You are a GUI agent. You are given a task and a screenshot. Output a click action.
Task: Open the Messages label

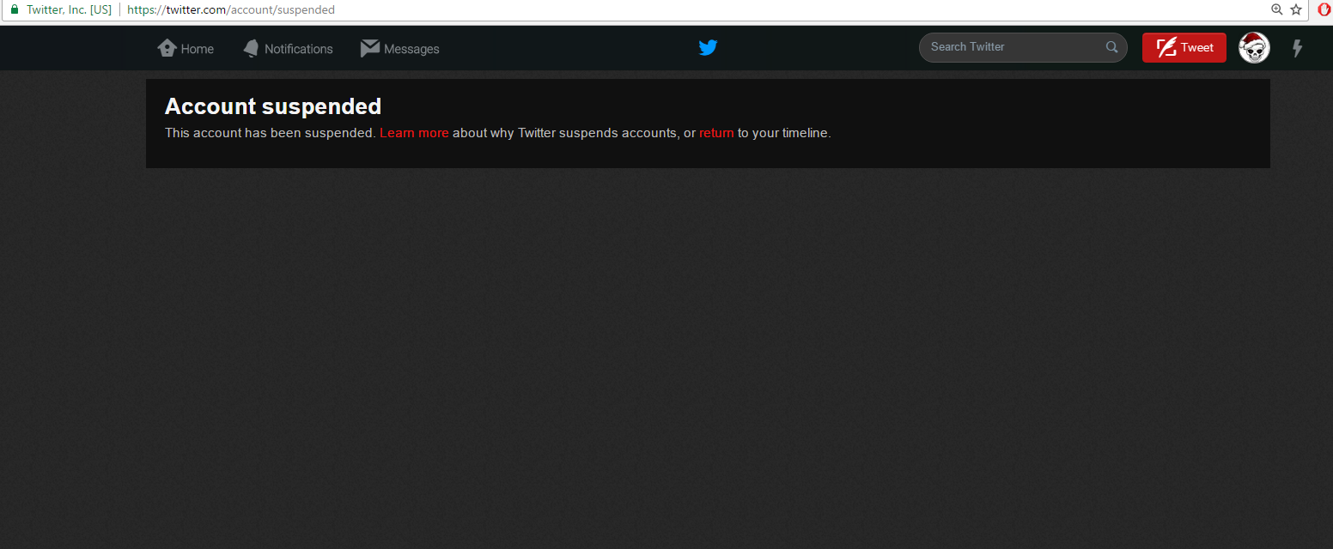click(x=411, y=49)
